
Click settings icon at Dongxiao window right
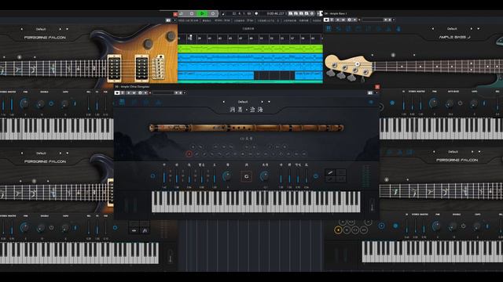[371, 102]
